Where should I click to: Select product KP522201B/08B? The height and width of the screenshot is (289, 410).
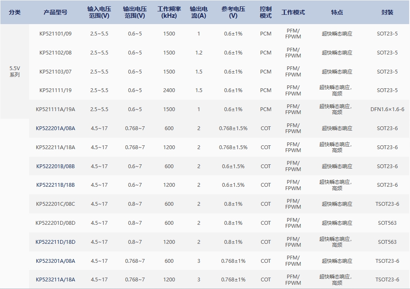pos(55,166)
